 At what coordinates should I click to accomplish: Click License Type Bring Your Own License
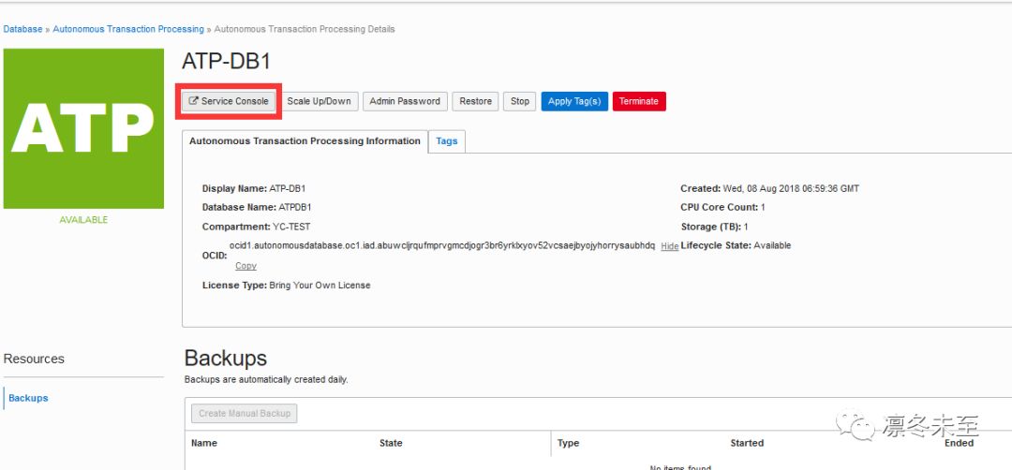(x=286, y=285)
